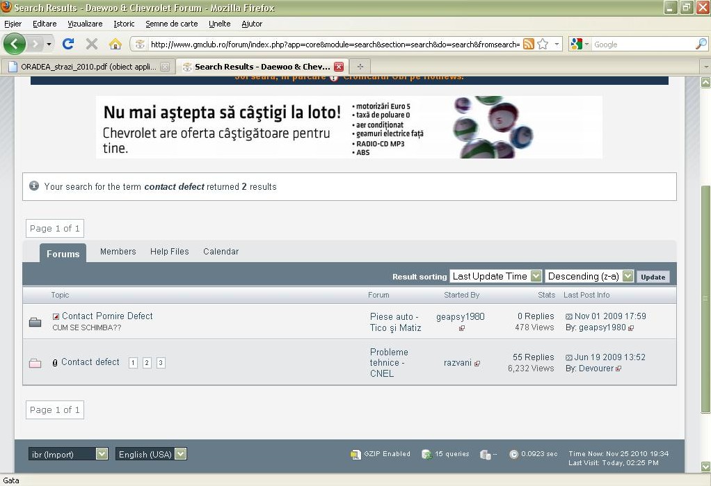711x486 pixels.
Task: Open the navigation history dropdown arrow
Action: (49, 44)
